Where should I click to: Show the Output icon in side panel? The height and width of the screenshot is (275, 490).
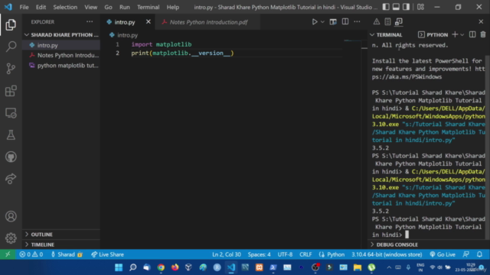click(387, 21)
